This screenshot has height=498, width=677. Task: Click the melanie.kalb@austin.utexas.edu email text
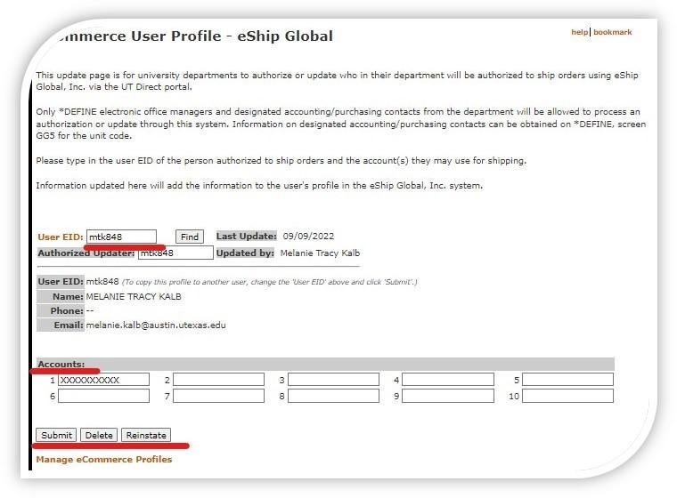[156, 325]
